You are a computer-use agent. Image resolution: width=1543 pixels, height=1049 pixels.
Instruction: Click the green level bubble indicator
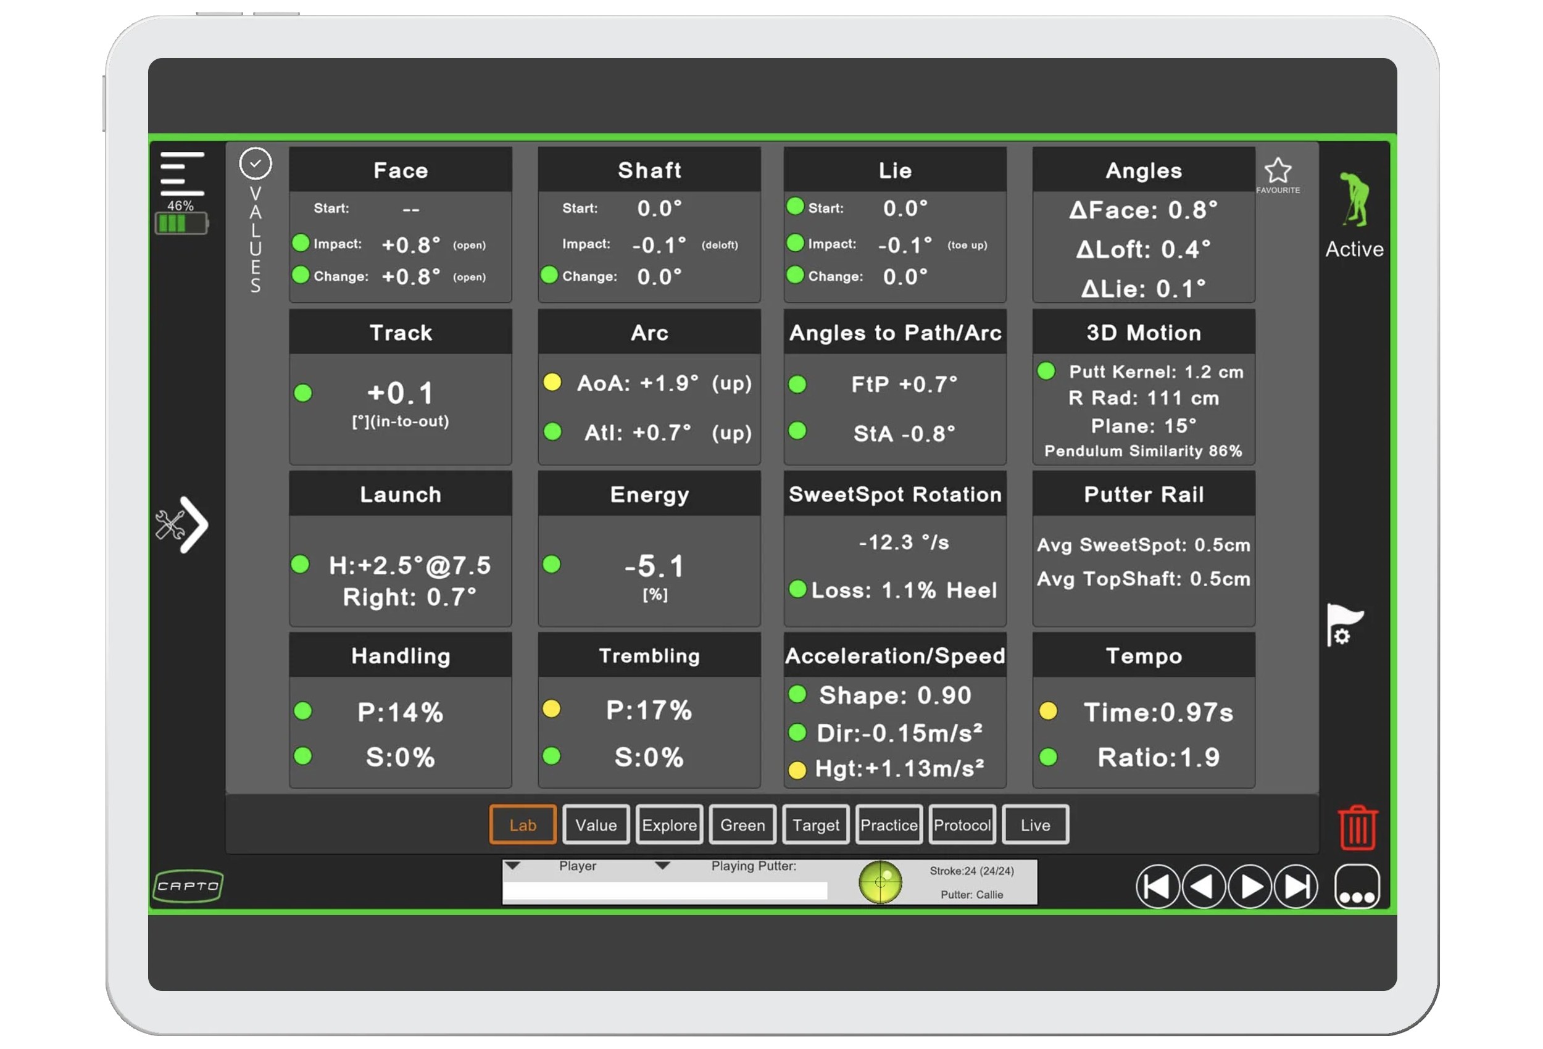[880, 882]
